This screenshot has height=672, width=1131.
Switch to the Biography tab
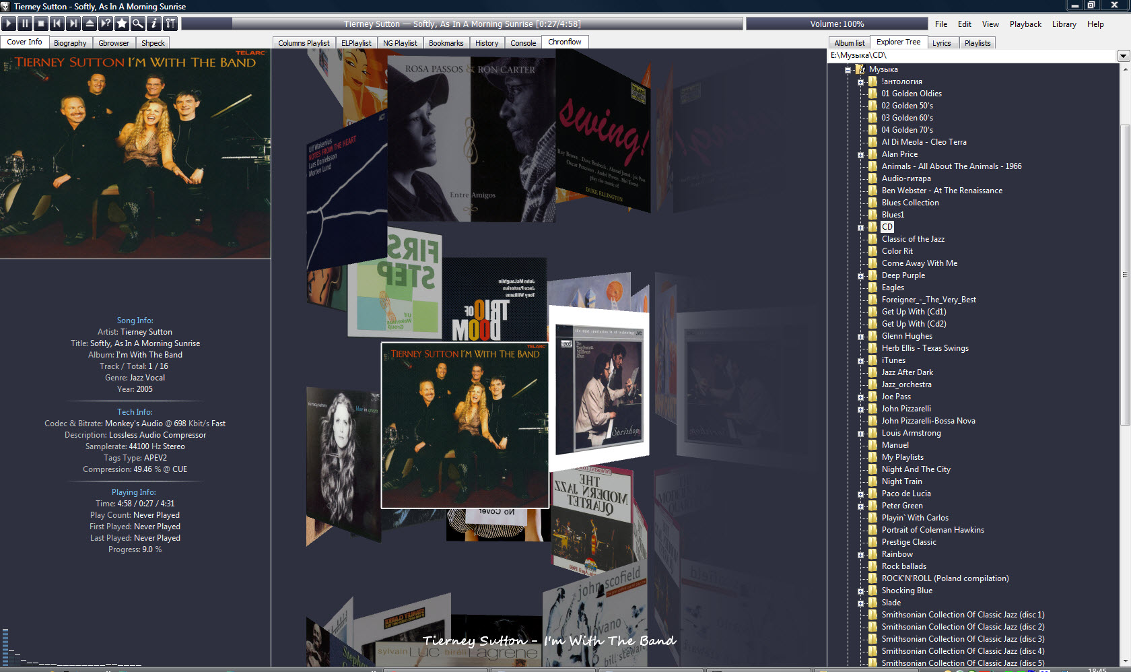(70, 43)
